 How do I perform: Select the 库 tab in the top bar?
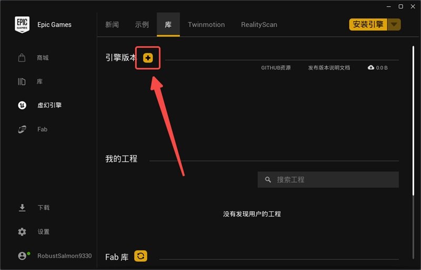[x=168, y=25]
